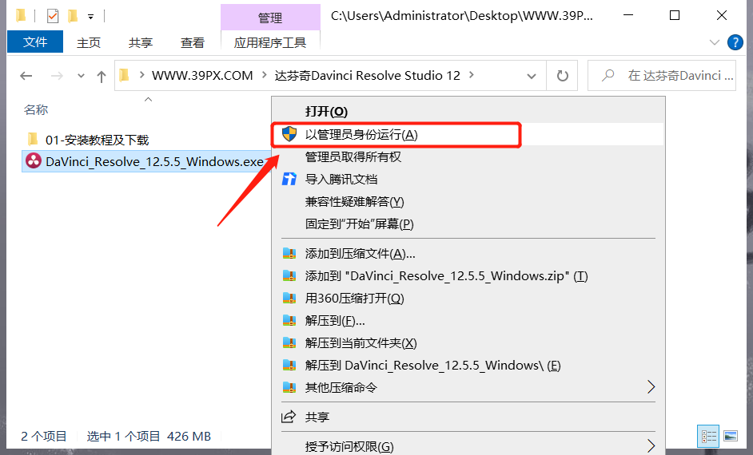Screen dimensions: 753x455
Task: Click archive icon beside 添加到压缩文件(A)
Action: click(289, 253)
